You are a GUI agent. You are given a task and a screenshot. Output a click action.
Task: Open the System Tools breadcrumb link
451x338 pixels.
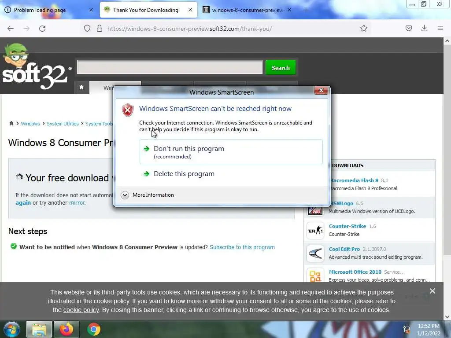[99, 124]
